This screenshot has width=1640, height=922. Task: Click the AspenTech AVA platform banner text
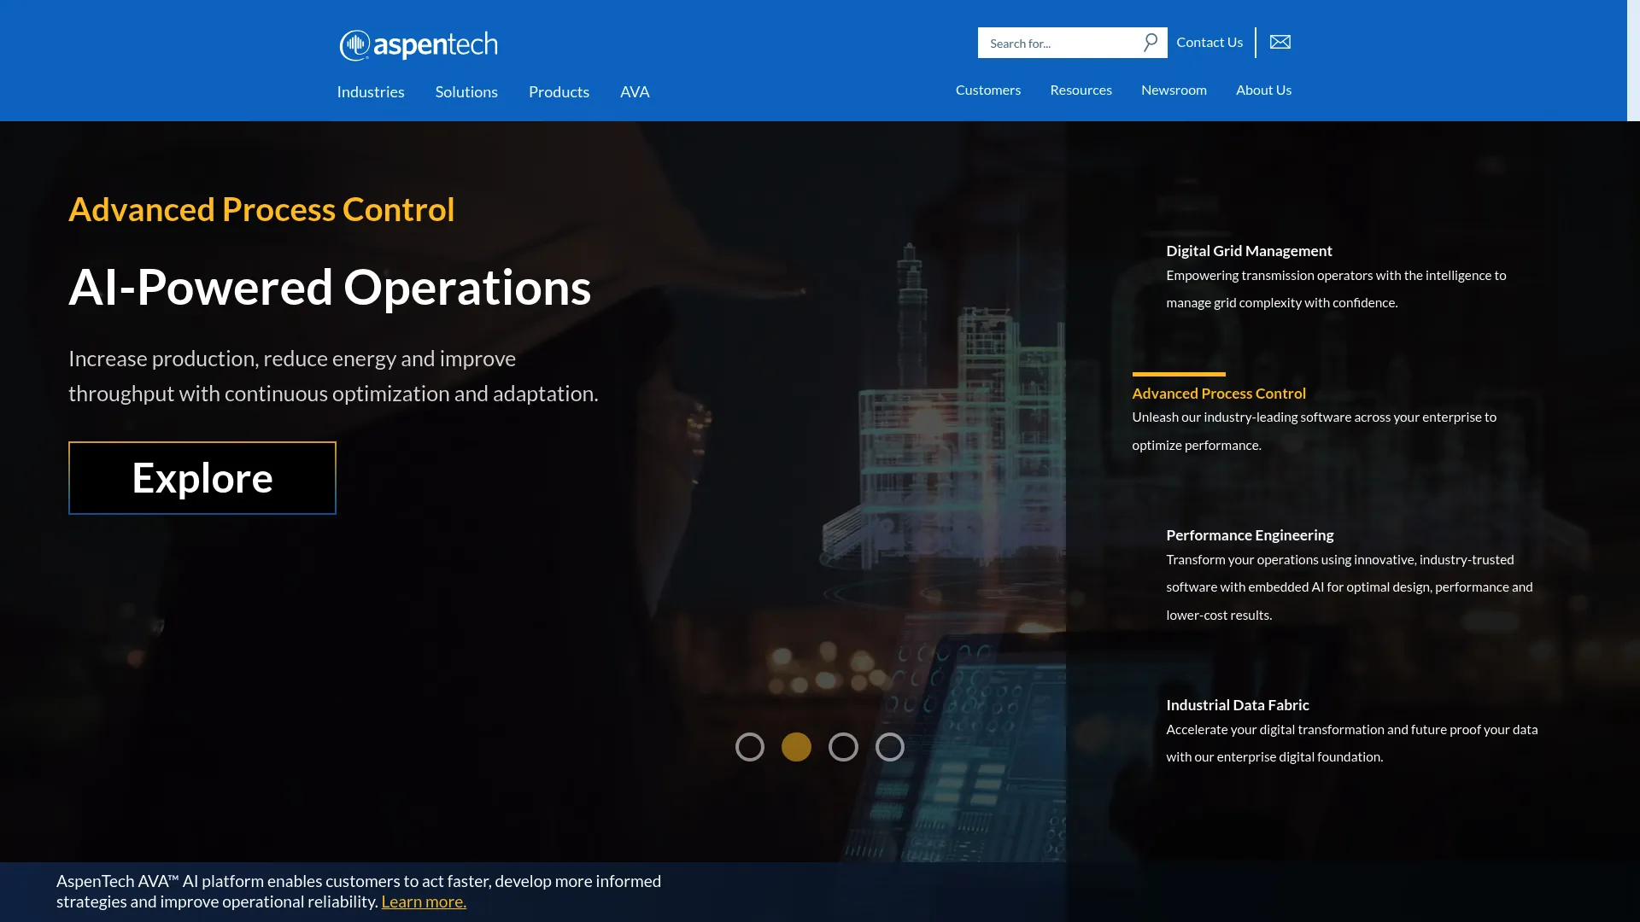[359, 891]
